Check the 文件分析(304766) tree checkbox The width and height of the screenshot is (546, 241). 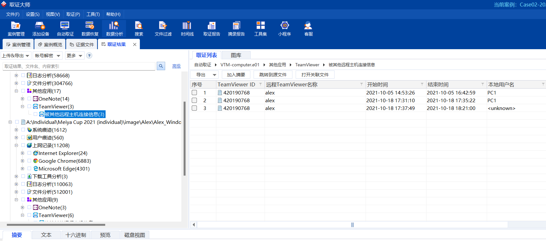pyautogui.click(x=23, y=83)
